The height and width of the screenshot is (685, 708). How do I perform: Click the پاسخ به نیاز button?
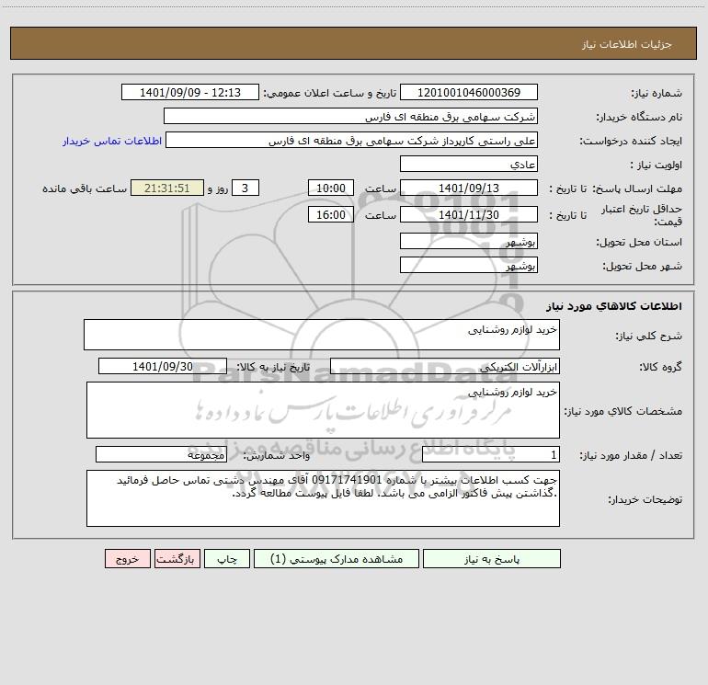coord(491,558)
